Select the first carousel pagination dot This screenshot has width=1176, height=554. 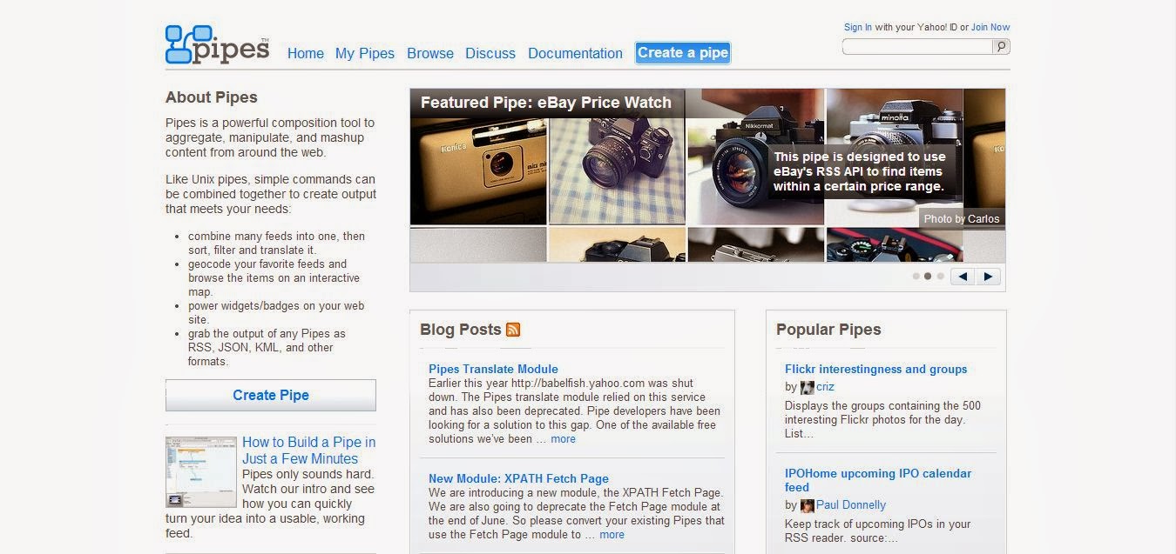click(x=916, y=277)
